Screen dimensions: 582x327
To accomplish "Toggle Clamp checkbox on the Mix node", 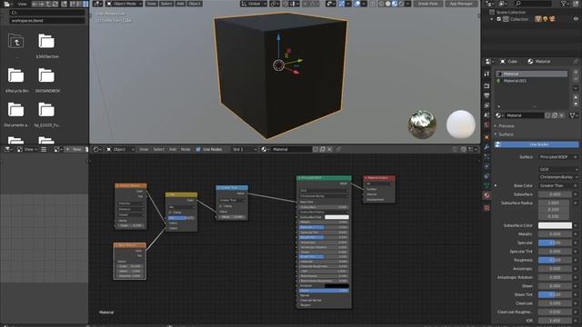I will [x=170, y=213].
